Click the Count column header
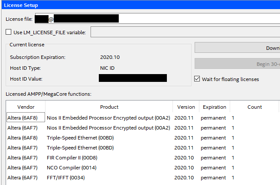 pyautogui.click(x=254, y=107)
